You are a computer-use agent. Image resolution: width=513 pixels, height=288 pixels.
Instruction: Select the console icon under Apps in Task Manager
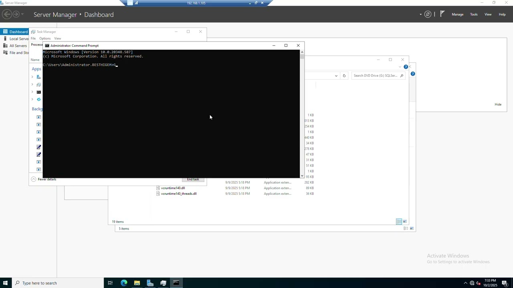click(x=39, y=92)
